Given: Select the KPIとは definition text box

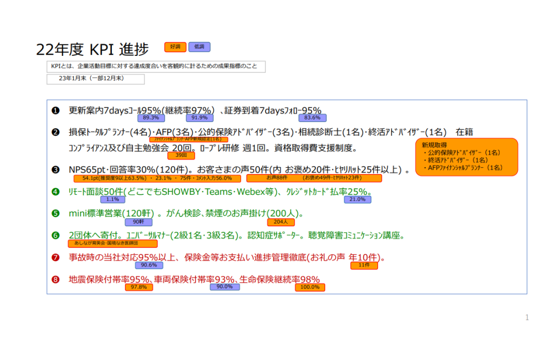Looking at the screenshot, I should tap(156, 67).
